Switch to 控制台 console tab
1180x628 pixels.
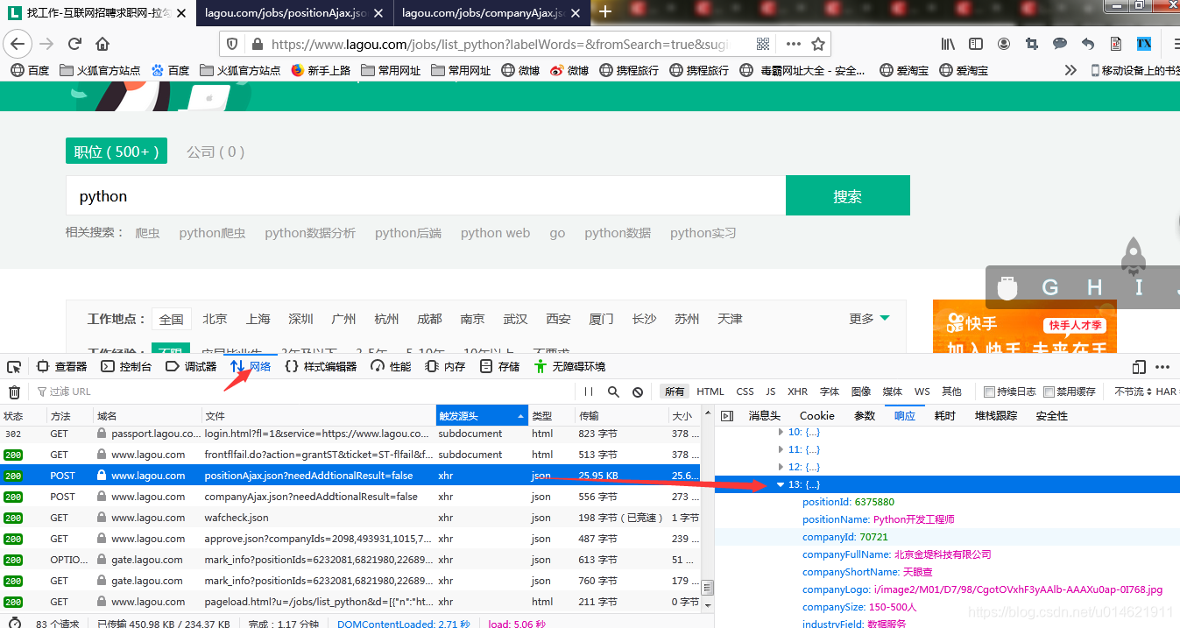(x=126, y=366)
